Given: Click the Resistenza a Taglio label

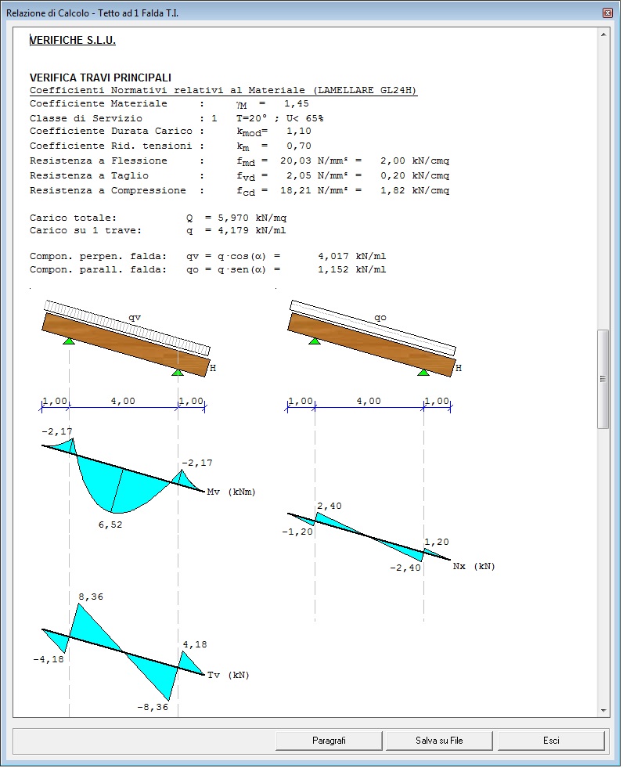Looking at the screenshot, I should tap(89, 175).
